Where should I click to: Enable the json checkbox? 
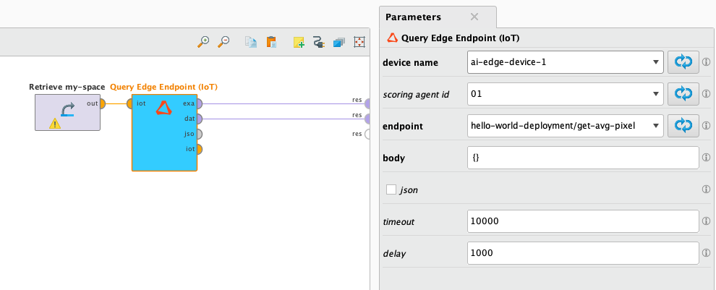[x=391, y=189]
